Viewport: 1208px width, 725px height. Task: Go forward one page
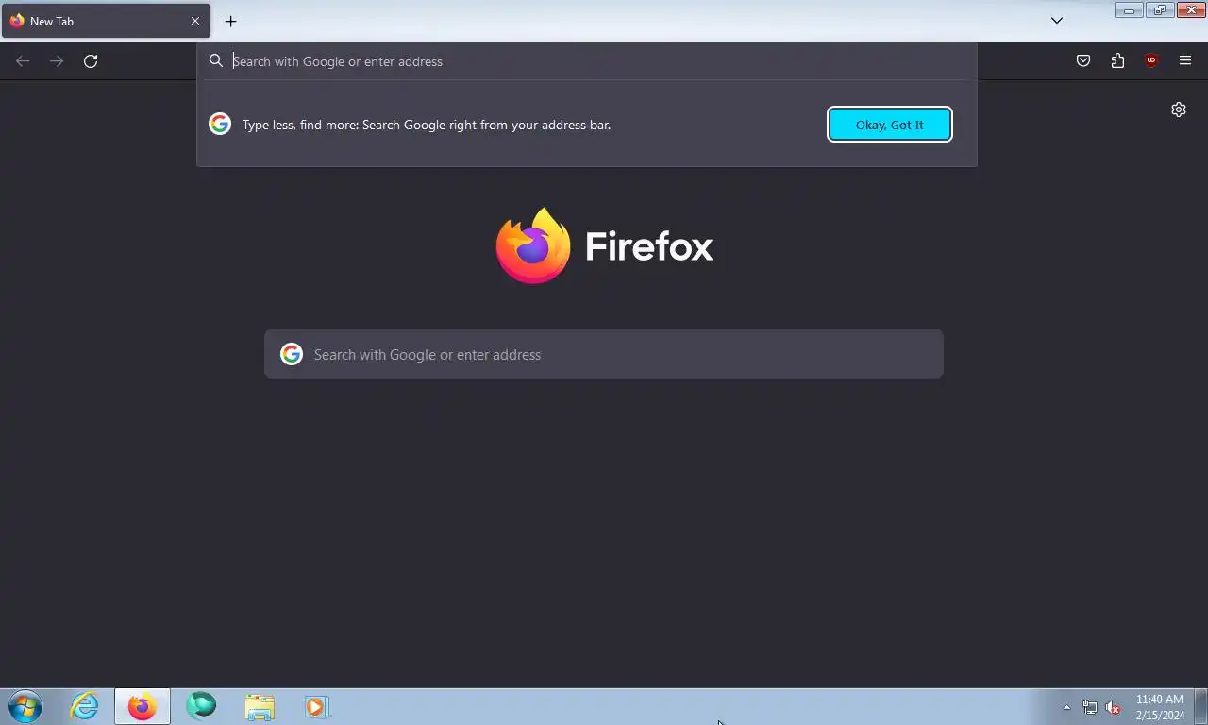click(57, 61)
